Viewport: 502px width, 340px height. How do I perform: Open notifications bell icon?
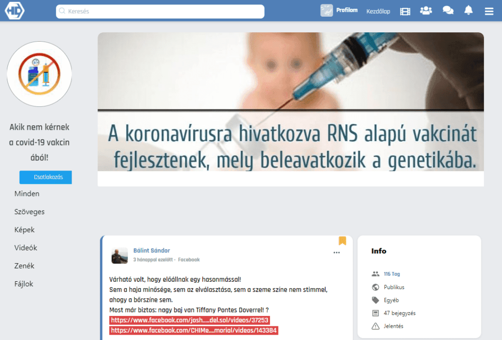point(469,10)
